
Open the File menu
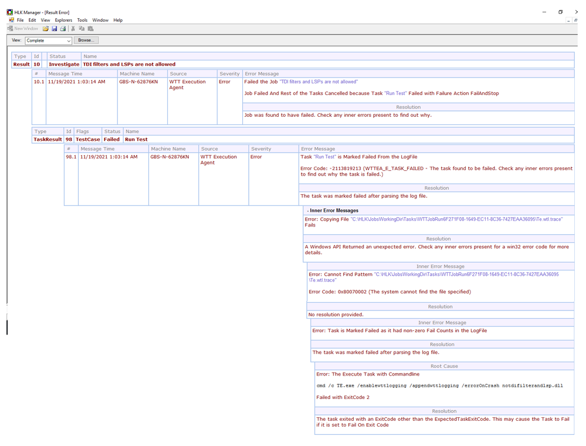[x=20, y=20]
